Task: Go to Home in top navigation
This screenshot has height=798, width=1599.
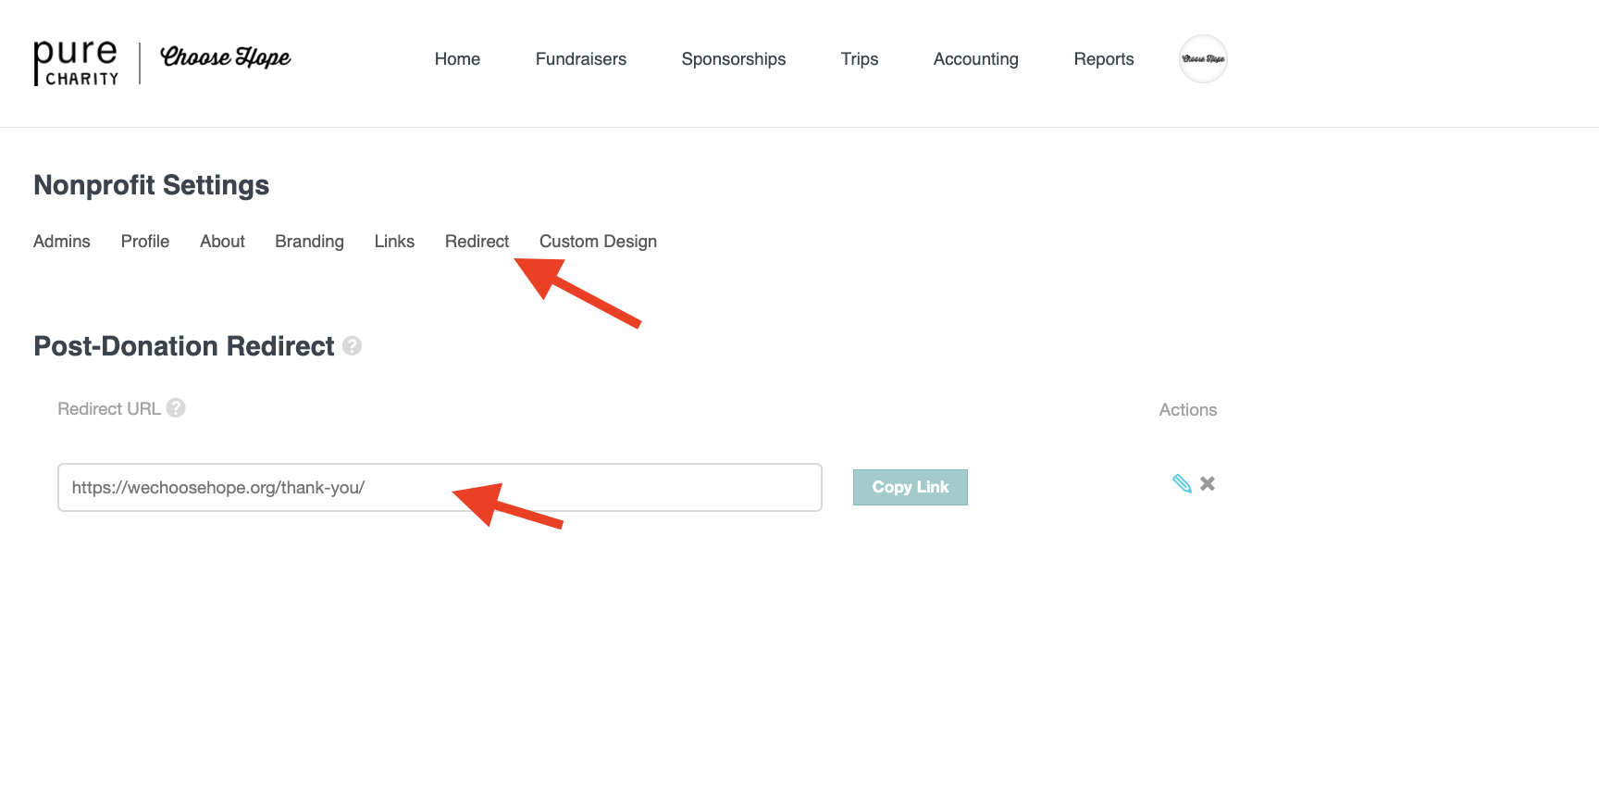Action: point(457,59)
